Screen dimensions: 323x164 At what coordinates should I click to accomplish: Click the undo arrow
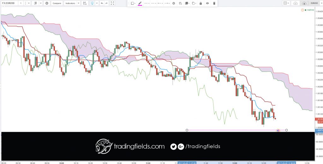click(x=102, y=3)
